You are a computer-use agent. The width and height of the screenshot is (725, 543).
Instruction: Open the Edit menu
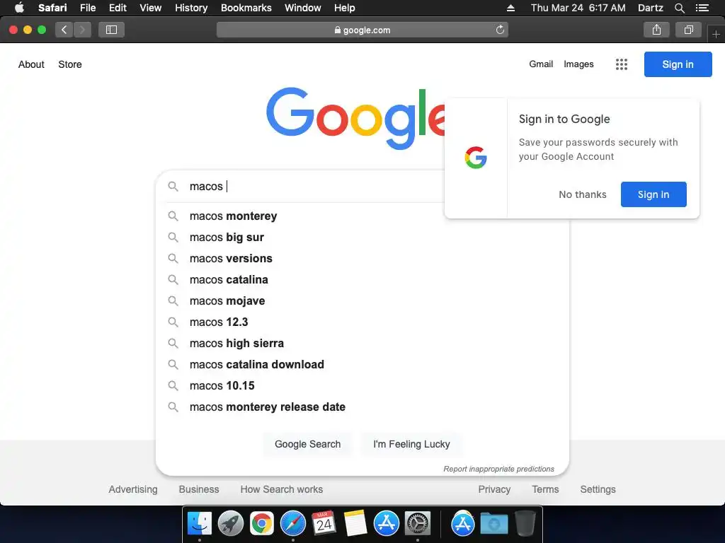(x=118, y=8)
